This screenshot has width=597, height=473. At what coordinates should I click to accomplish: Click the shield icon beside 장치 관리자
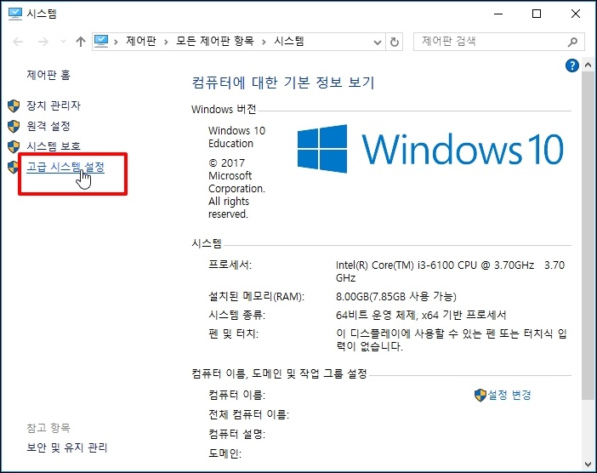(x=14, y=105)
